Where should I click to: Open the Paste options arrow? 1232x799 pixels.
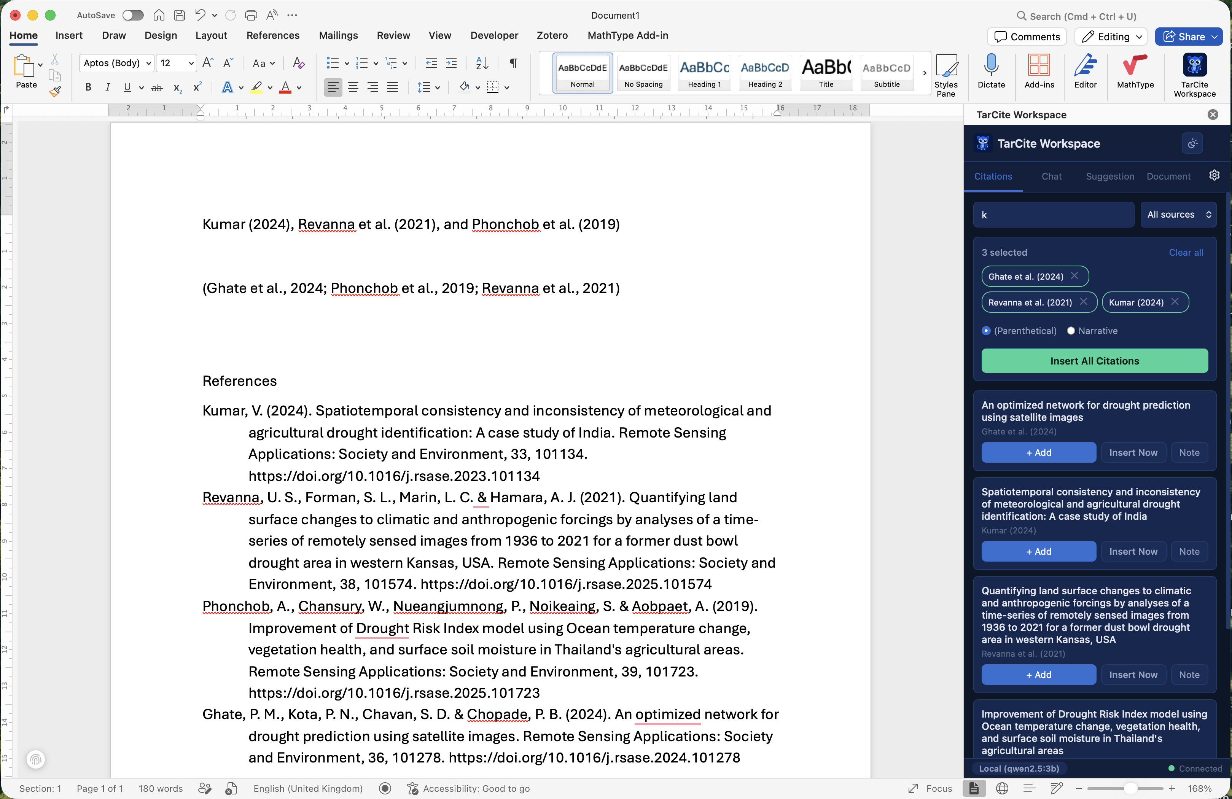40,65
